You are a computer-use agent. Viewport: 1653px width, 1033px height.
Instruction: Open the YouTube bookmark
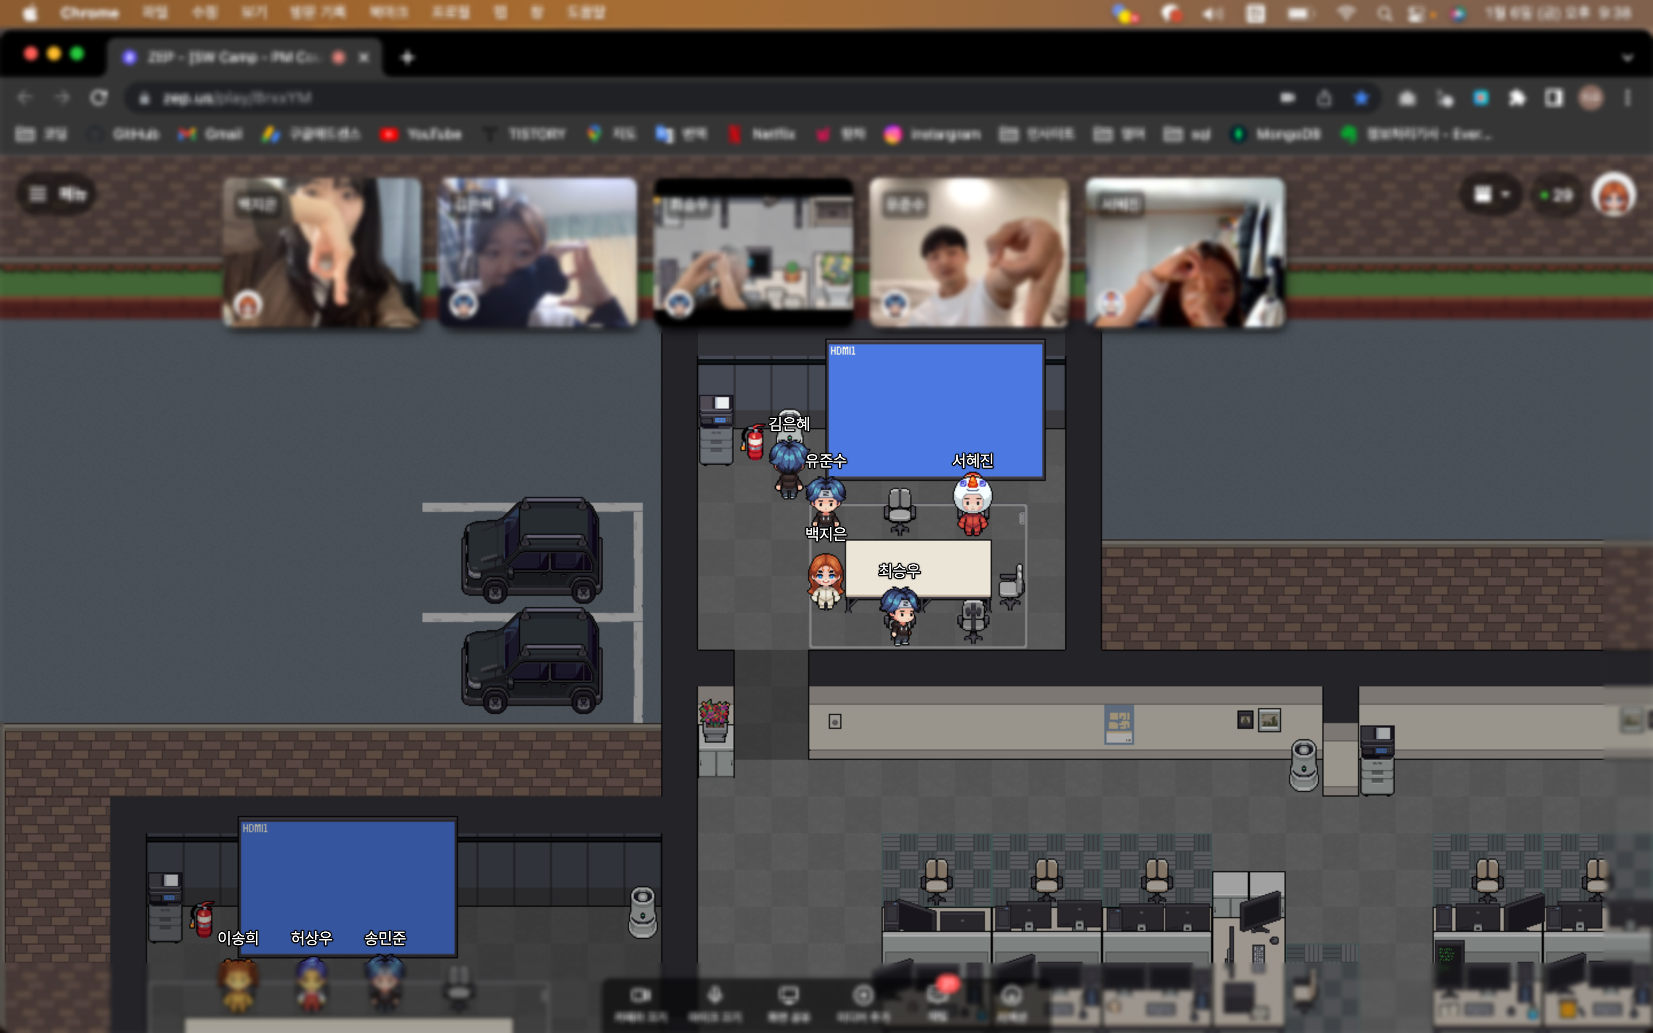click(421, 135)
